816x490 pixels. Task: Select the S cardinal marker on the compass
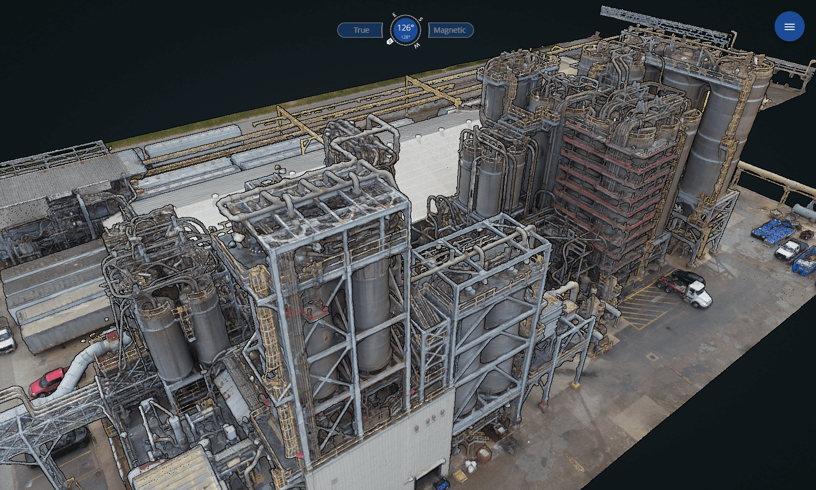(x=421, y=19)
